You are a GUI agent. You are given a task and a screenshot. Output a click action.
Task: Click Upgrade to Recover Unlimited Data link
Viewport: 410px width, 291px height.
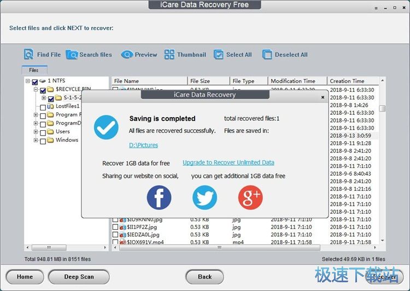229,162
